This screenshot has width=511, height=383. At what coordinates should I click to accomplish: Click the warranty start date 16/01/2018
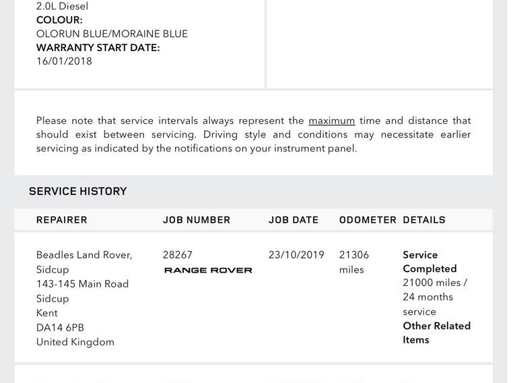tap(65, 61)
